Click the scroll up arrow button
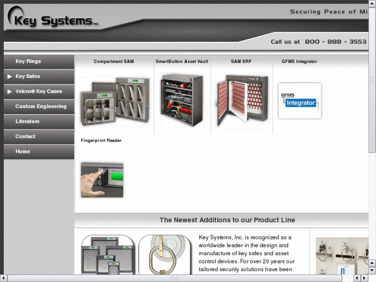This screenshot has height=282, width=376. [372, 3]
